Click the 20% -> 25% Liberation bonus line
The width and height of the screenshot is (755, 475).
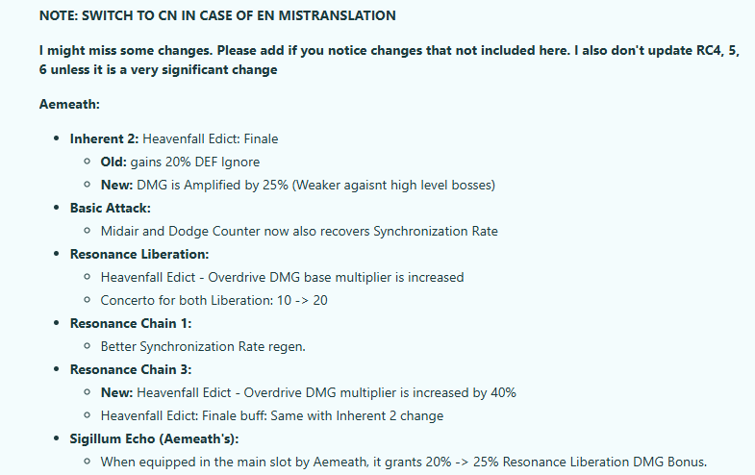point(403,462)
